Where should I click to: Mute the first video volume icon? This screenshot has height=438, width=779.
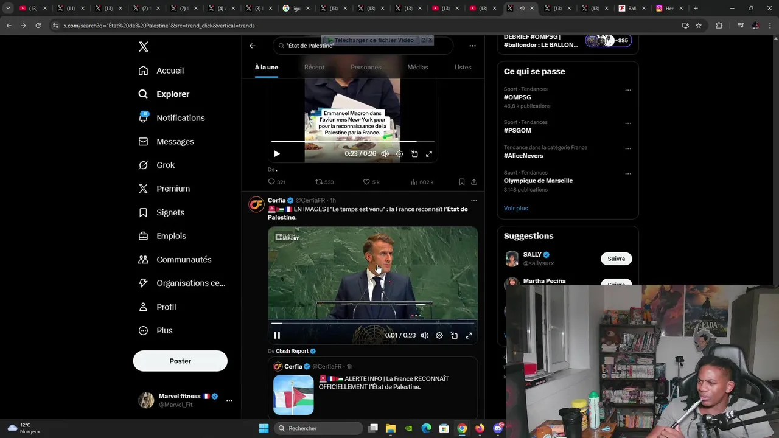(385, 154)
